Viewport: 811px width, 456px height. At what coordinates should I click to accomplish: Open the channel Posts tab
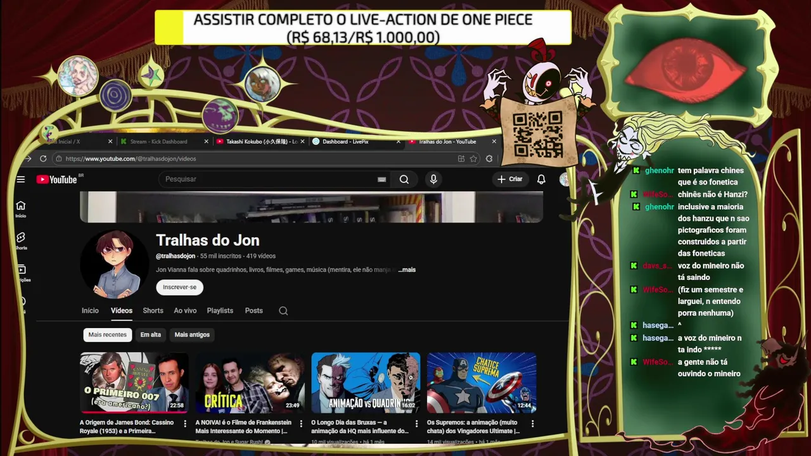(x=253, y=310)
